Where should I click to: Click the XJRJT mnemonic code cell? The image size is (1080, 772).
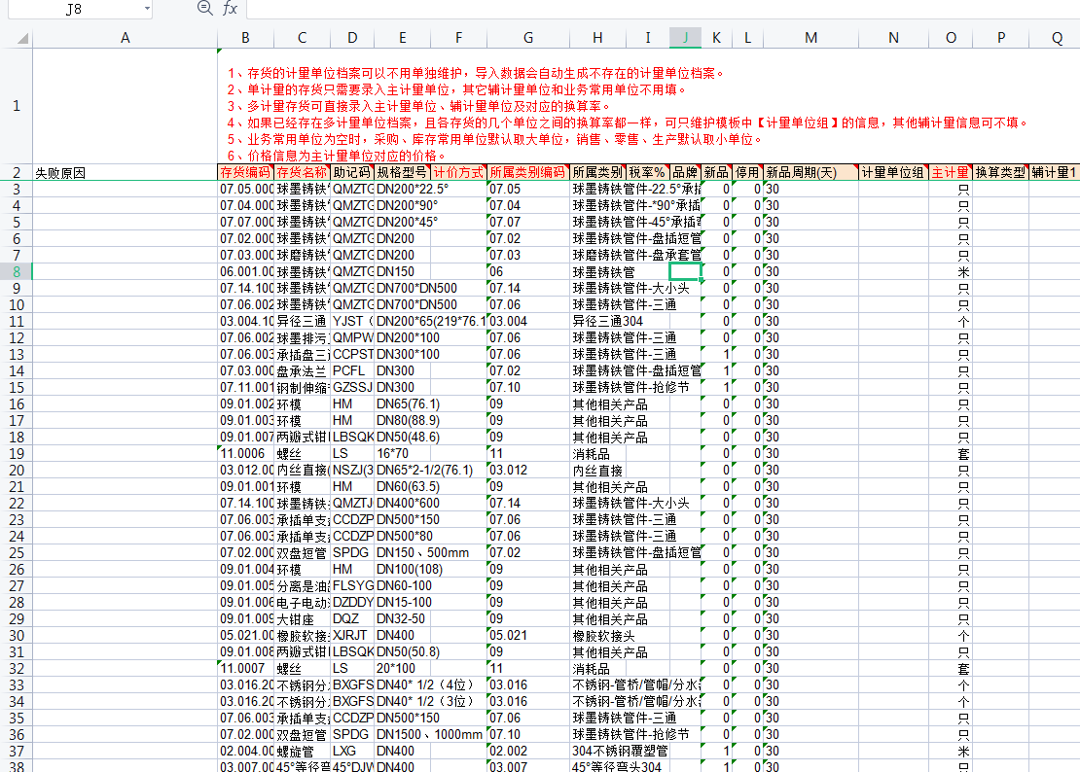click(352, 636)
